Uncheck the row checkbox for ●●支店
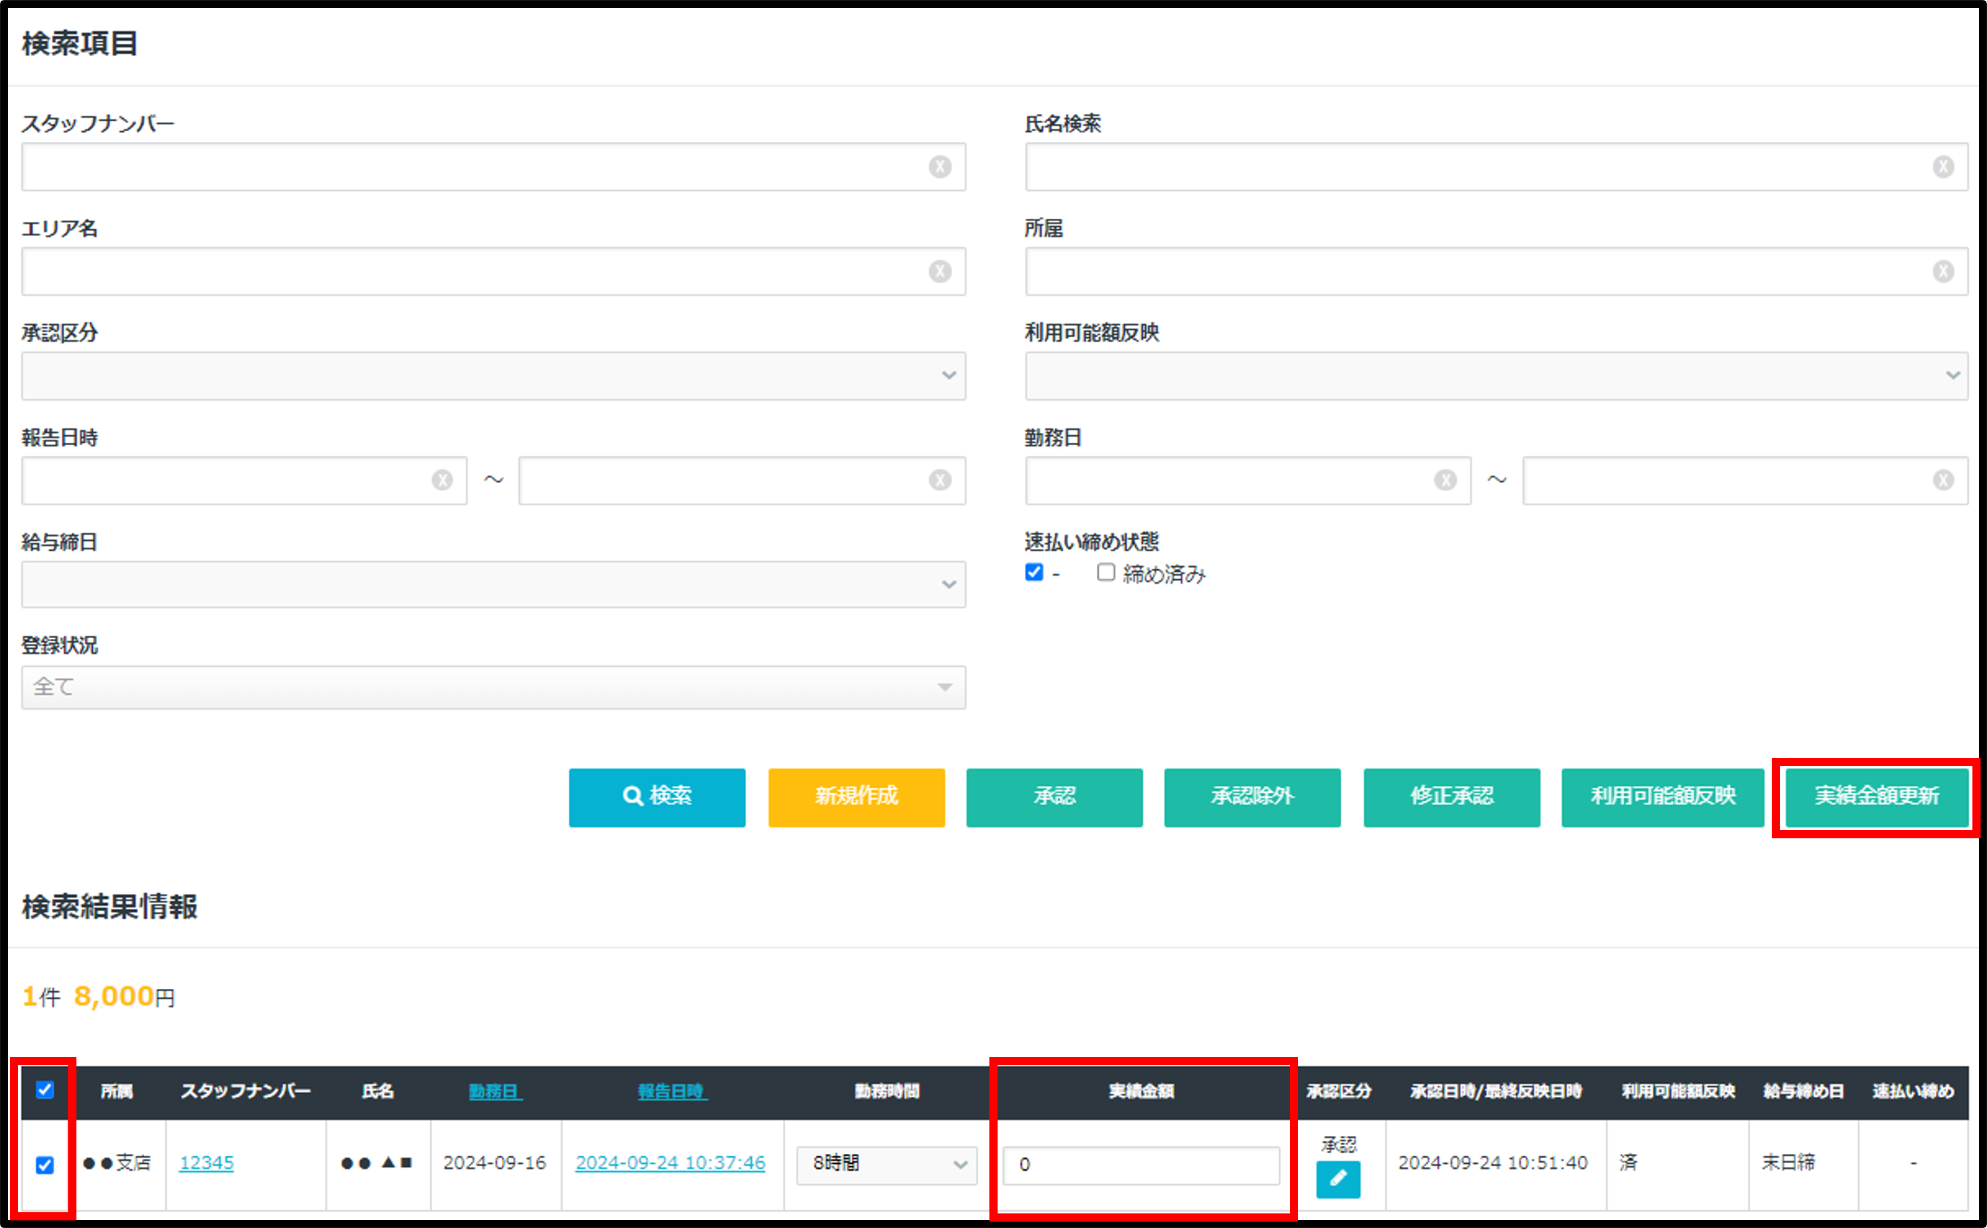 (46, 1164)
